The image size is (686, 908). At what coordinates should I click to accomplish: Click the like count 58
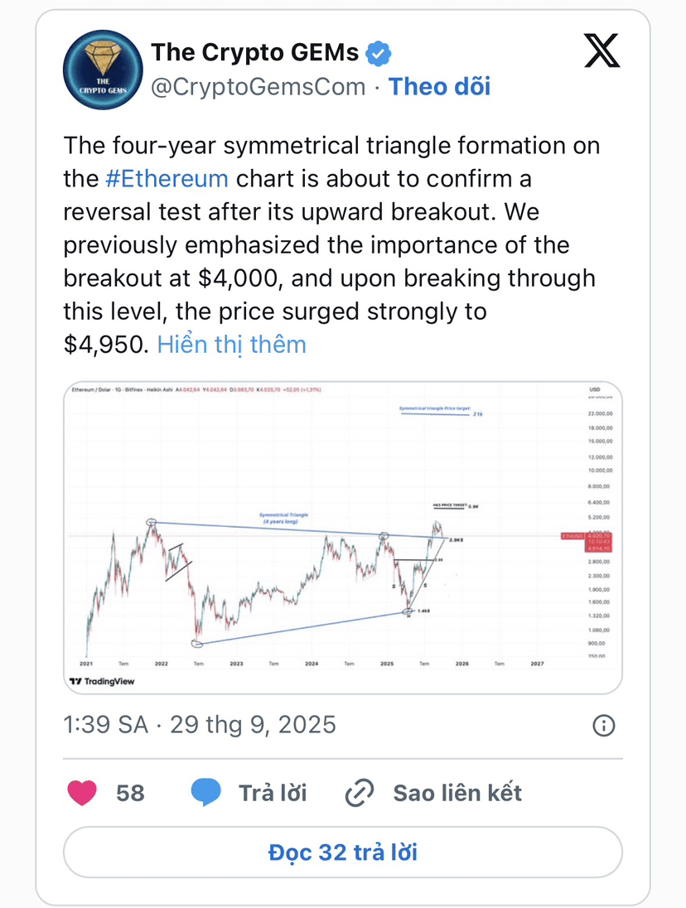(x=130, y=793)
